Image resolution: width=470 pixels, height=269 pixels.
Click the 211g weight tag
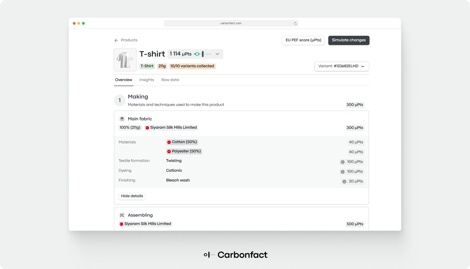click(x=162, y=66)
